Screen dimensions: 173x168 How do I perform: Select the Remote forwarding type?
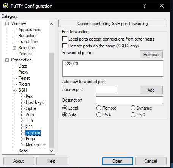point(99,108)
